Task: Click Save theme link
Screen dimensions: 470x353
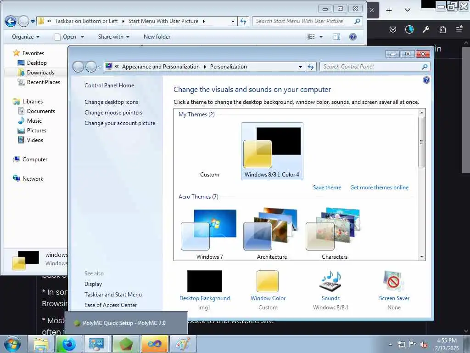Action: click(327, 188)
